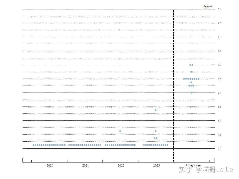Select the 5.0 y-axis value

(x=219, y=9)
